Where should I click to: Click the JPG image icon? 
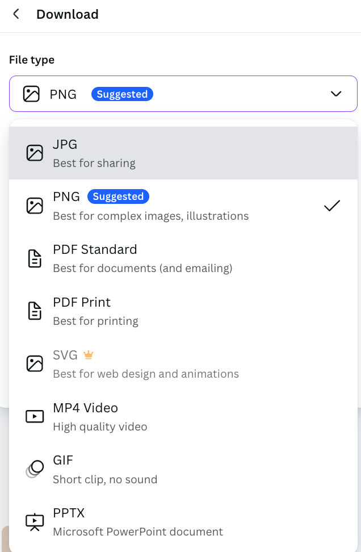click(x=35, y=153)
